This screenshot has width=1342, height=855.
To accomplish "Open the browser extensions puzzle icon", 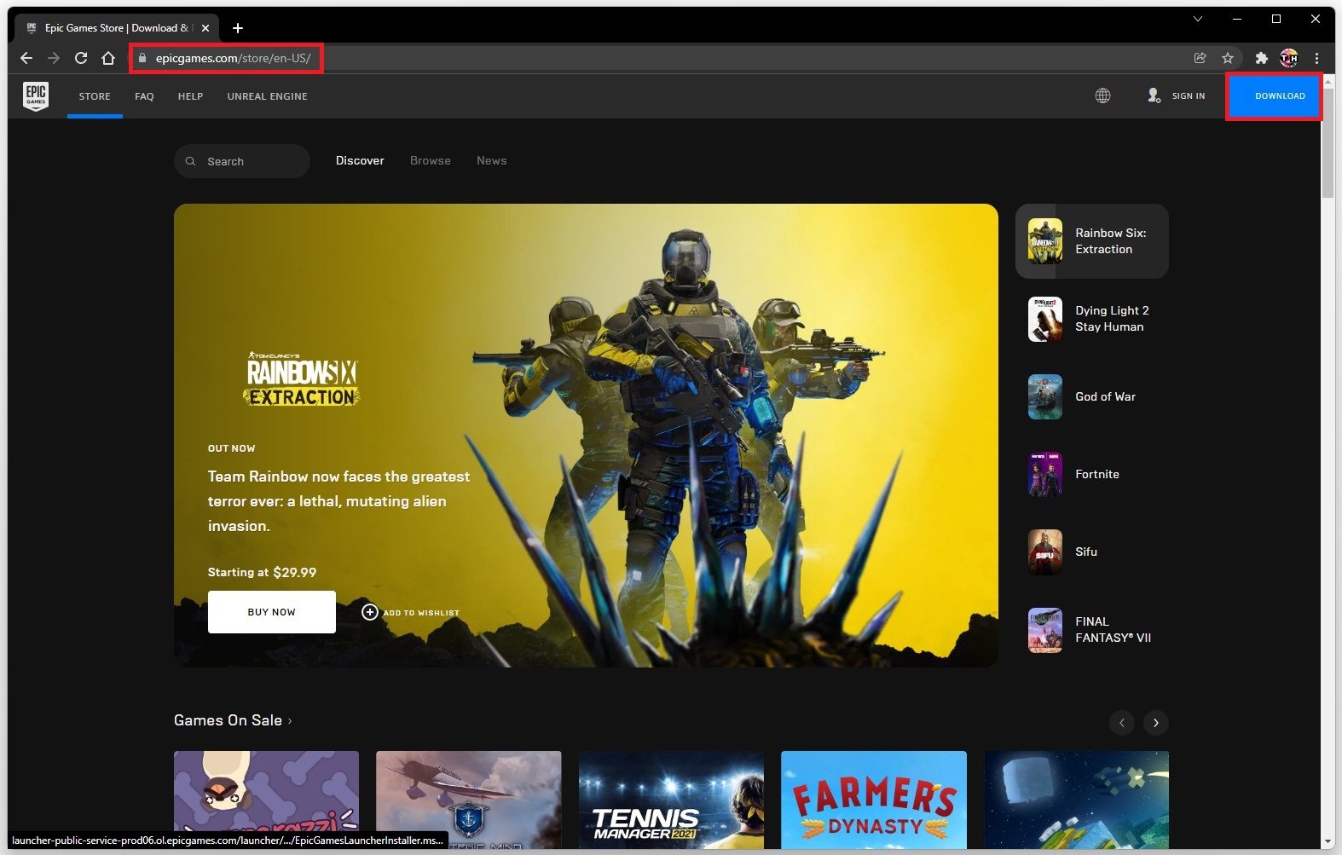I will pos(1261,58).
